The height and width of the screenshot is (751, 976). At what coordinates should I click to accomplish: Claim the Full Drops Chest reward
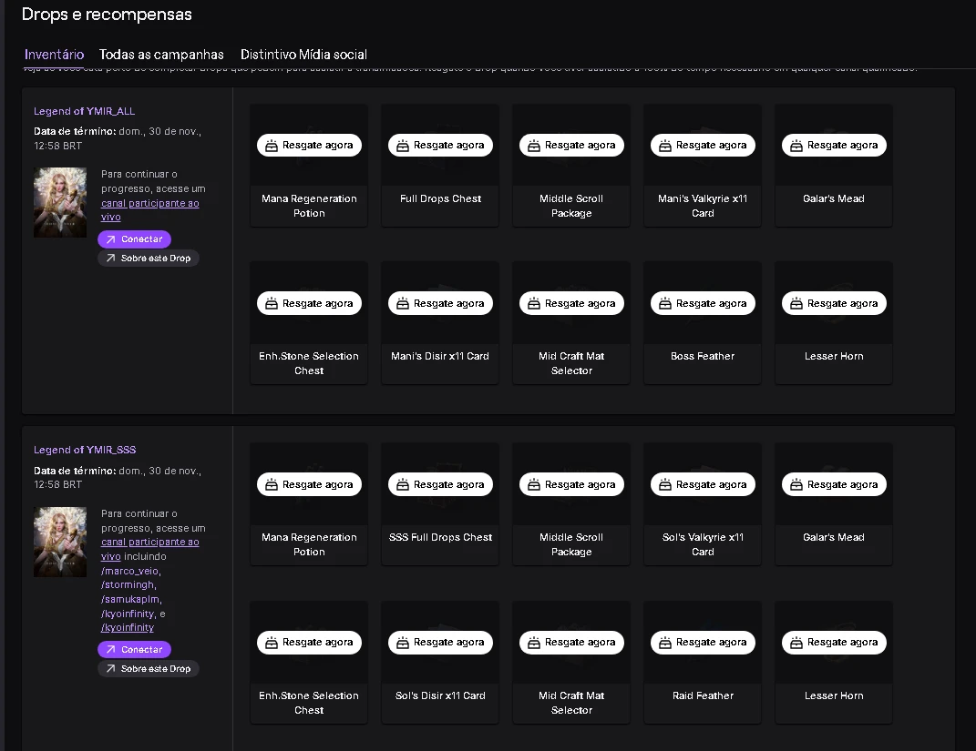point(440,146)
